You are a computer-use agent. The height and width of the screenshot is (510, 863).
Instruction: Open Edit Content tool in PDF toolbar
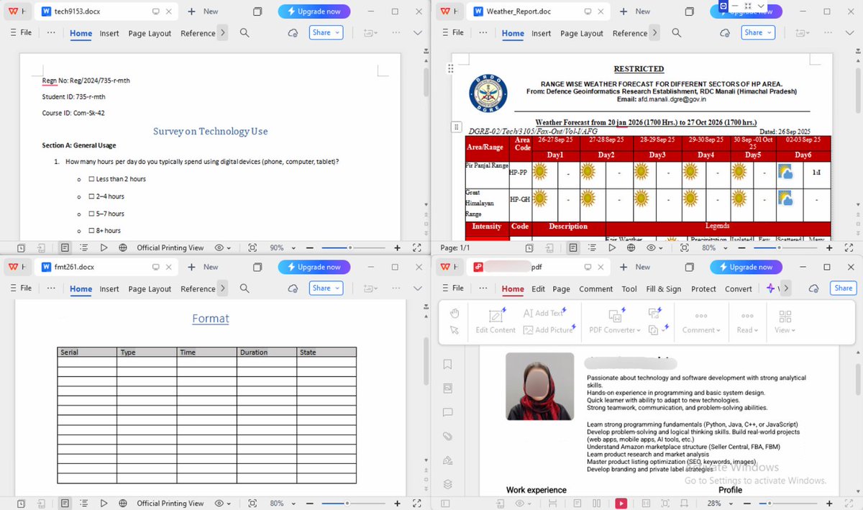(x=496, y=321)
